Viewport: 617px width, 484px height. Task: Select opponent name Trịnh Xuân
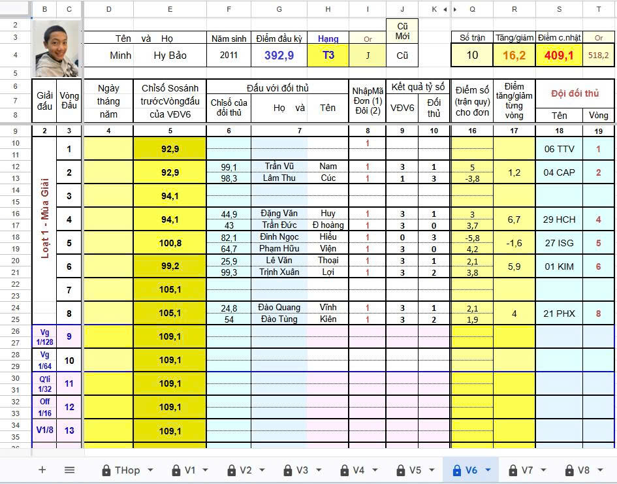pyautogui.click(x=279, y=272)
